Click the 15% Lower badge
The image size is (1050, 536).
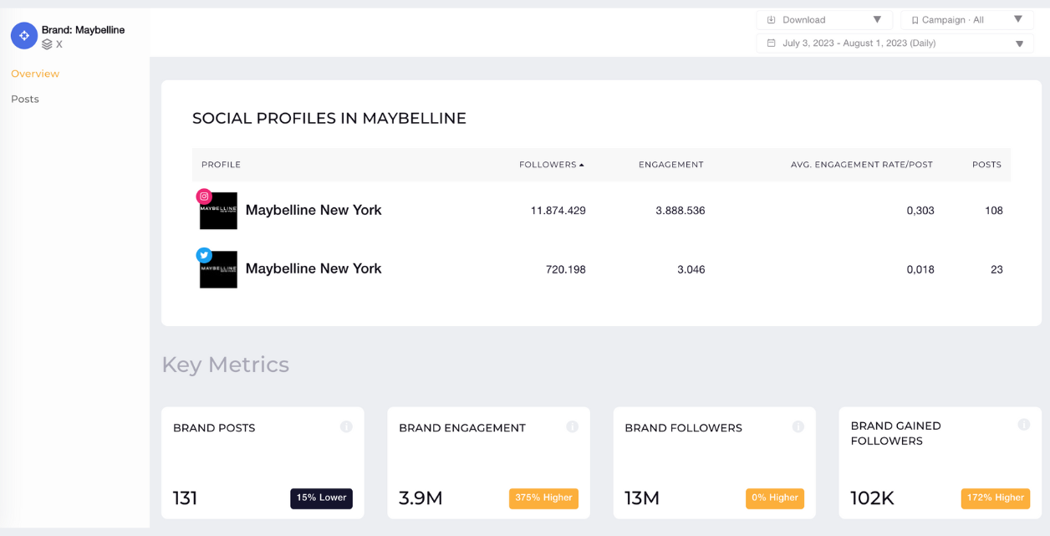point(322,498)
